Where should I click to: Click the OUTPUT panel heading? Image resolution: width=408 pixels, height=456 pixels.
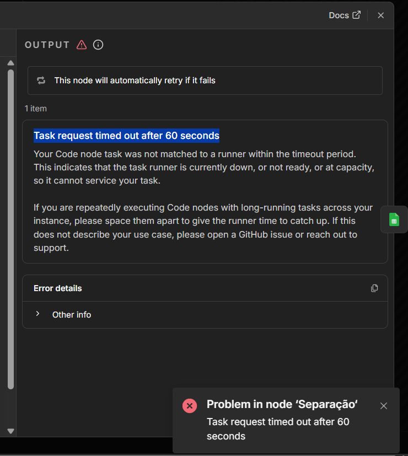[47, 45]
